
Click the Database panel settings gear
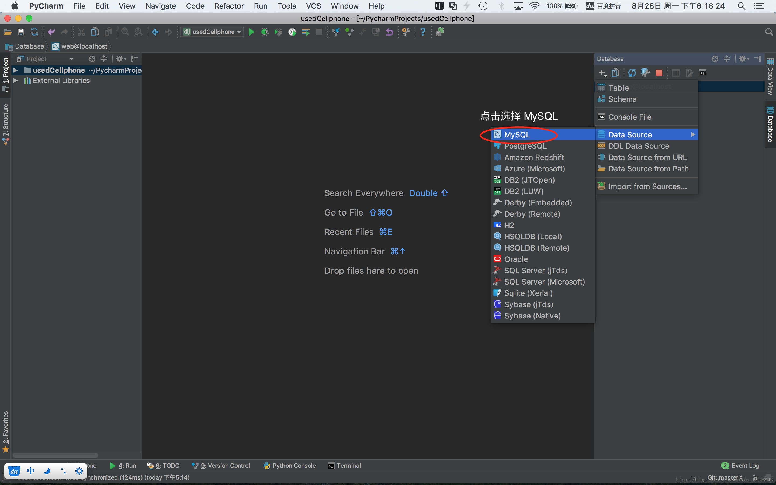(743, 59)
